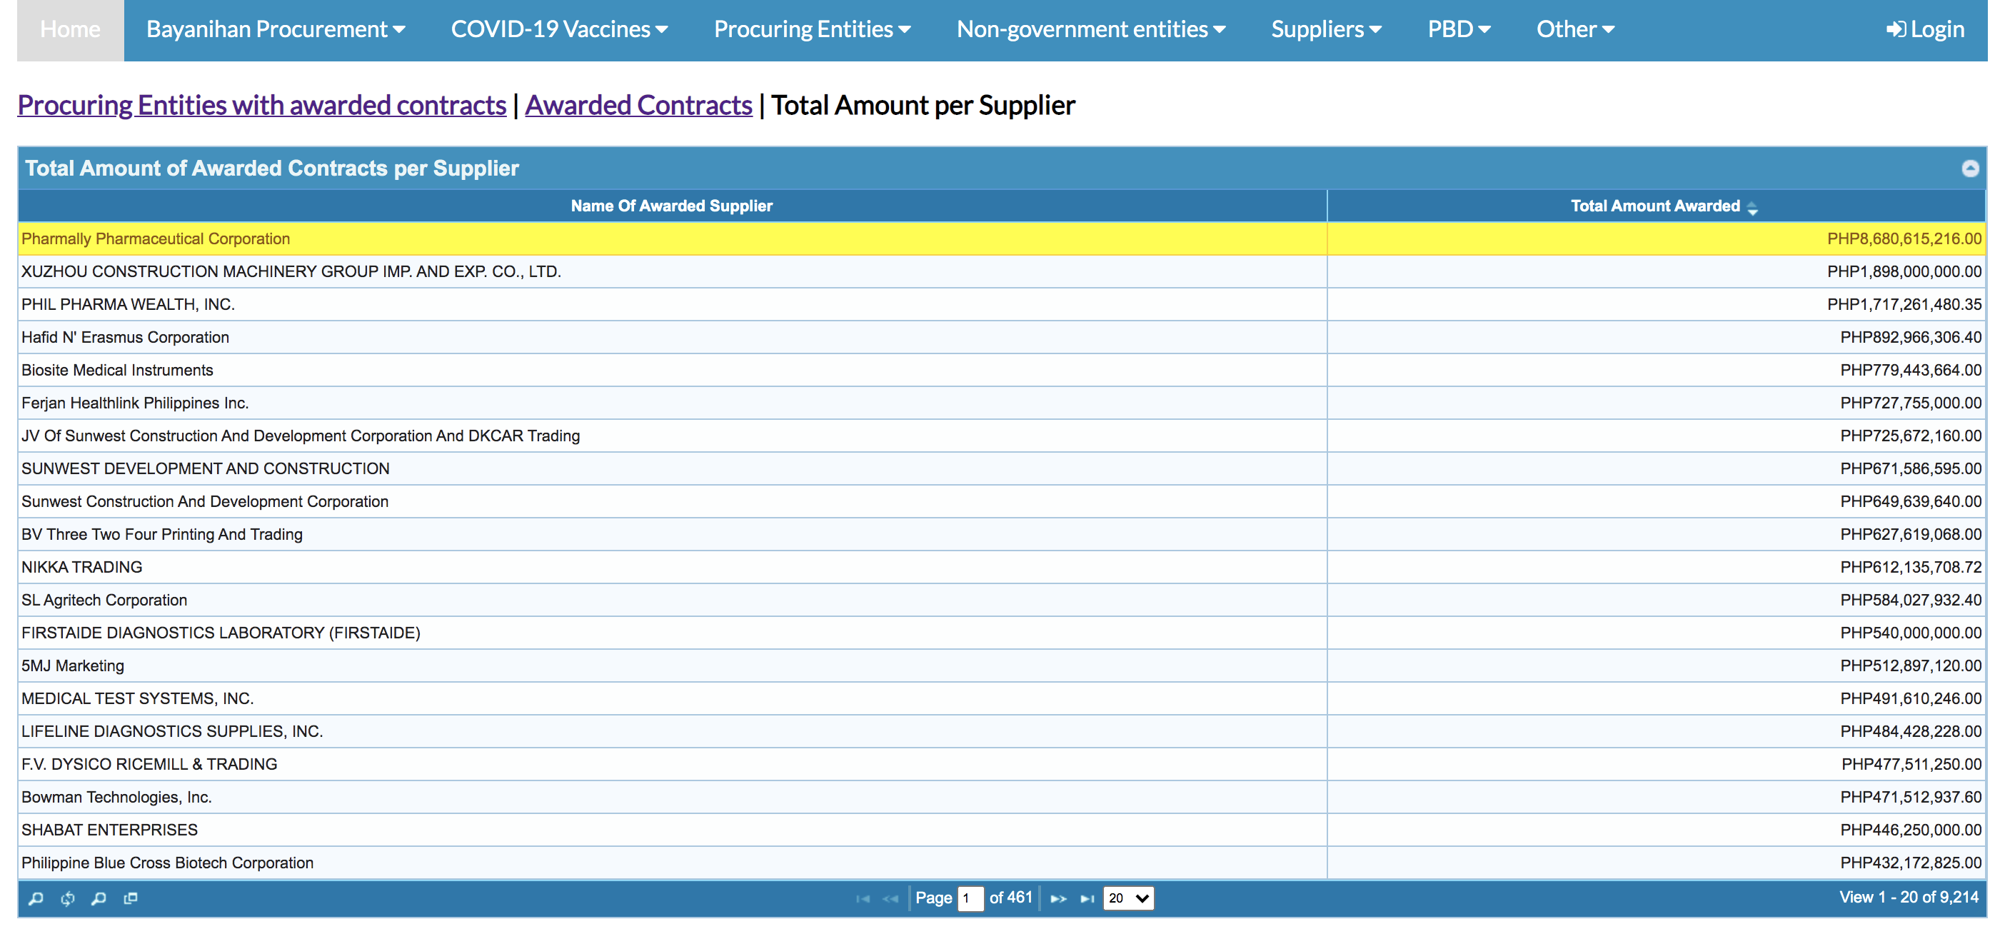
Task: Go to the previous page using the pager icon
Action: coord(890,898)
